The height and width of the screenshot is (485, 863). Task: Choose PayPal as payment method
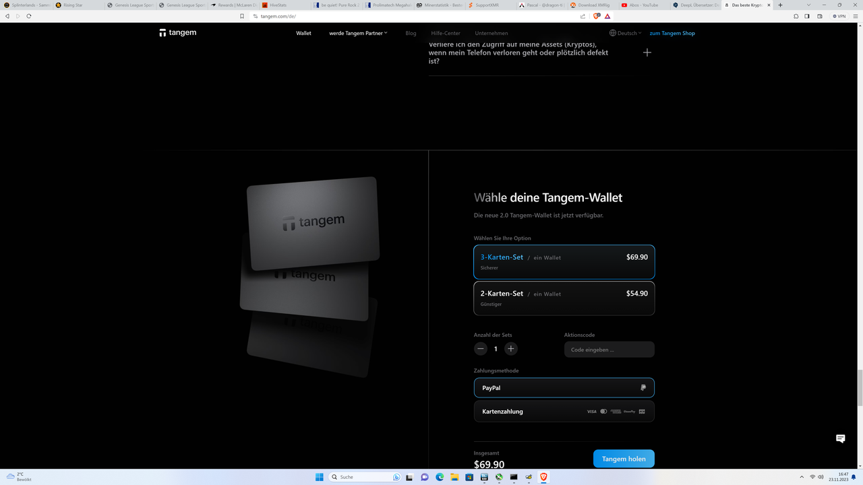point(564,388)
